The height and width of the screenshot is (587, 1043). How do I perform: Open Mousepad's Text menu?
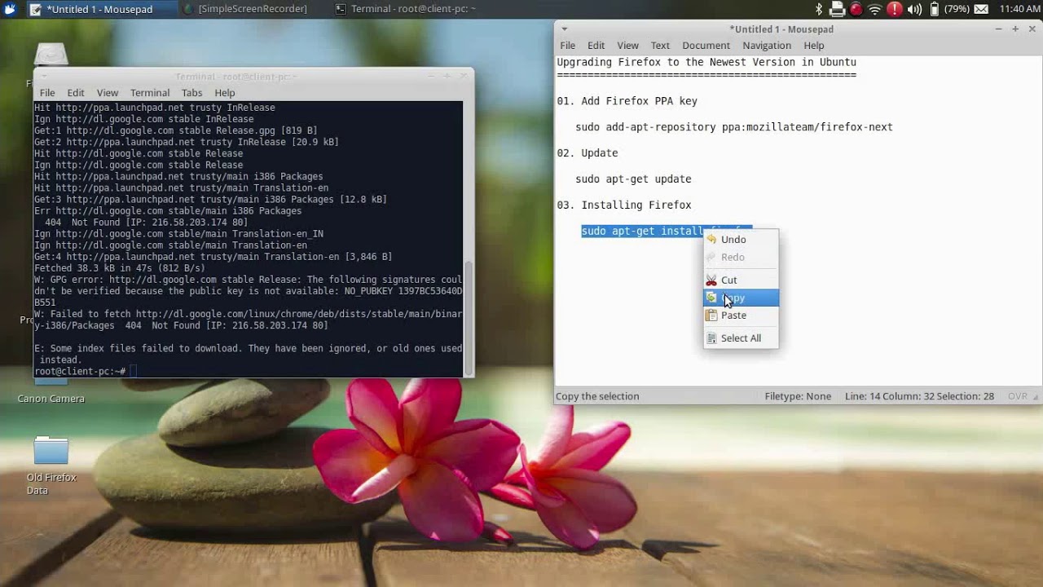660,46
